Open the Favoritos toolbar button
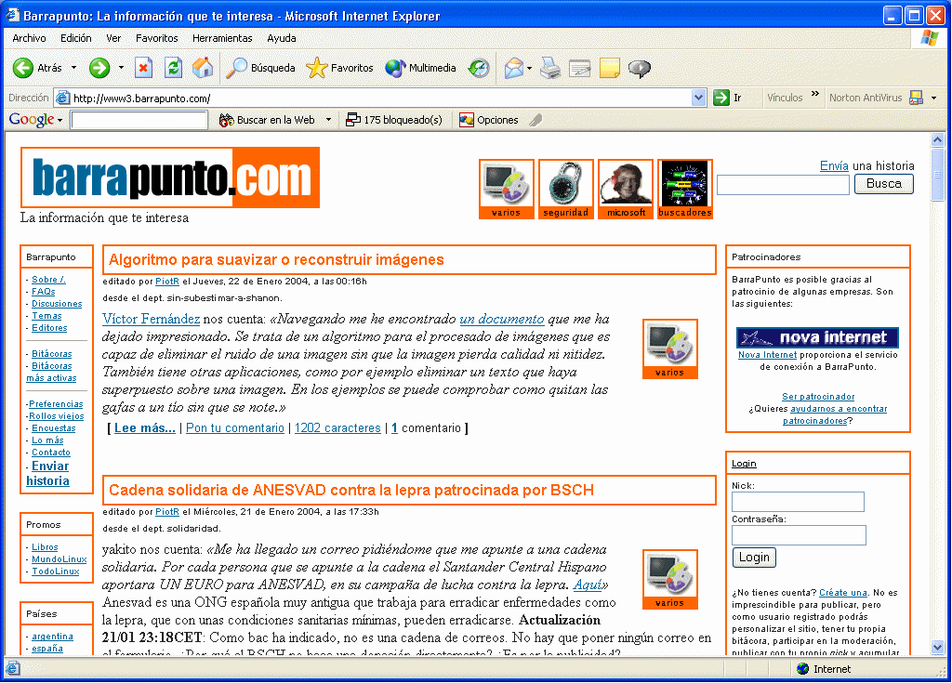 (x=340, y=68)
